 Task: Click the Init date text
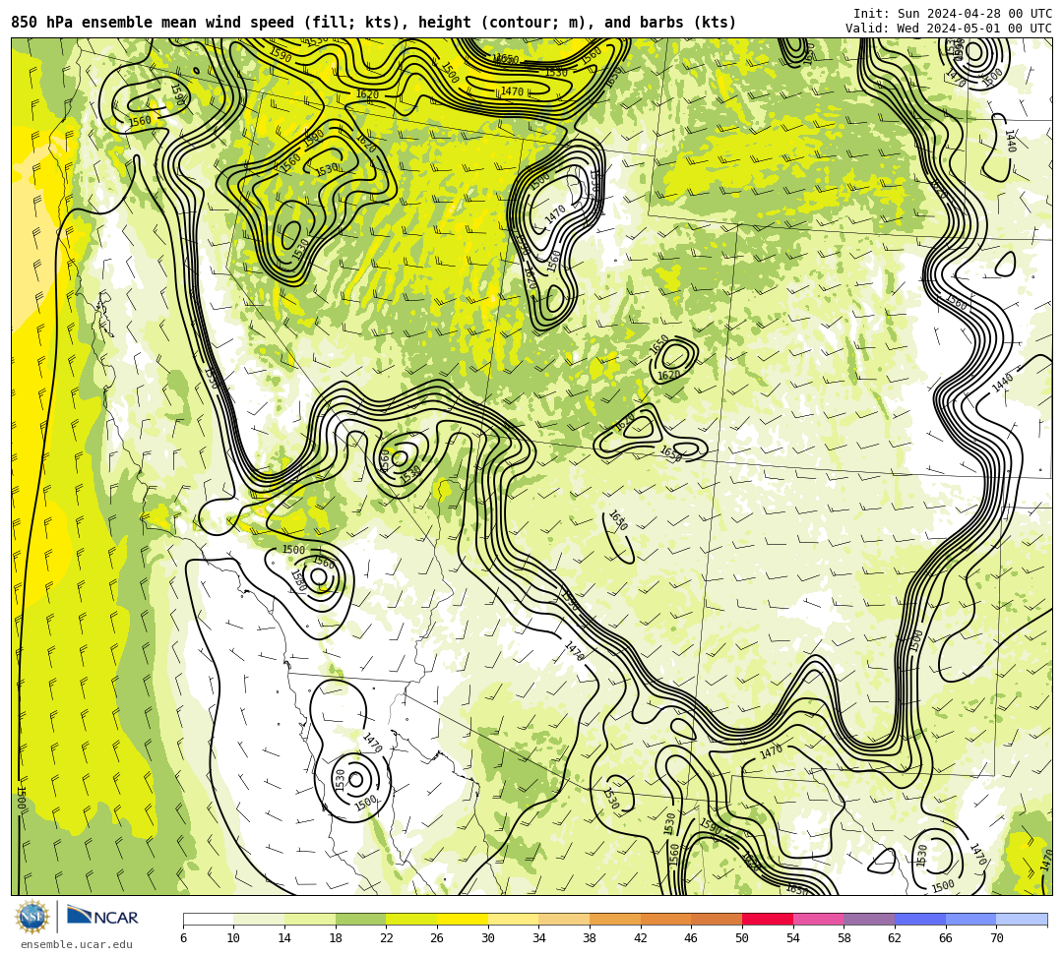tap(953, 14)
